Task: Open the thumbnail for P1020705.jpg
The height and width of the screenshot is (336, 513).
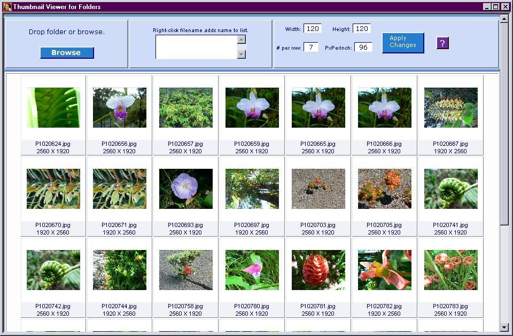Action: [x=385, y=189]
